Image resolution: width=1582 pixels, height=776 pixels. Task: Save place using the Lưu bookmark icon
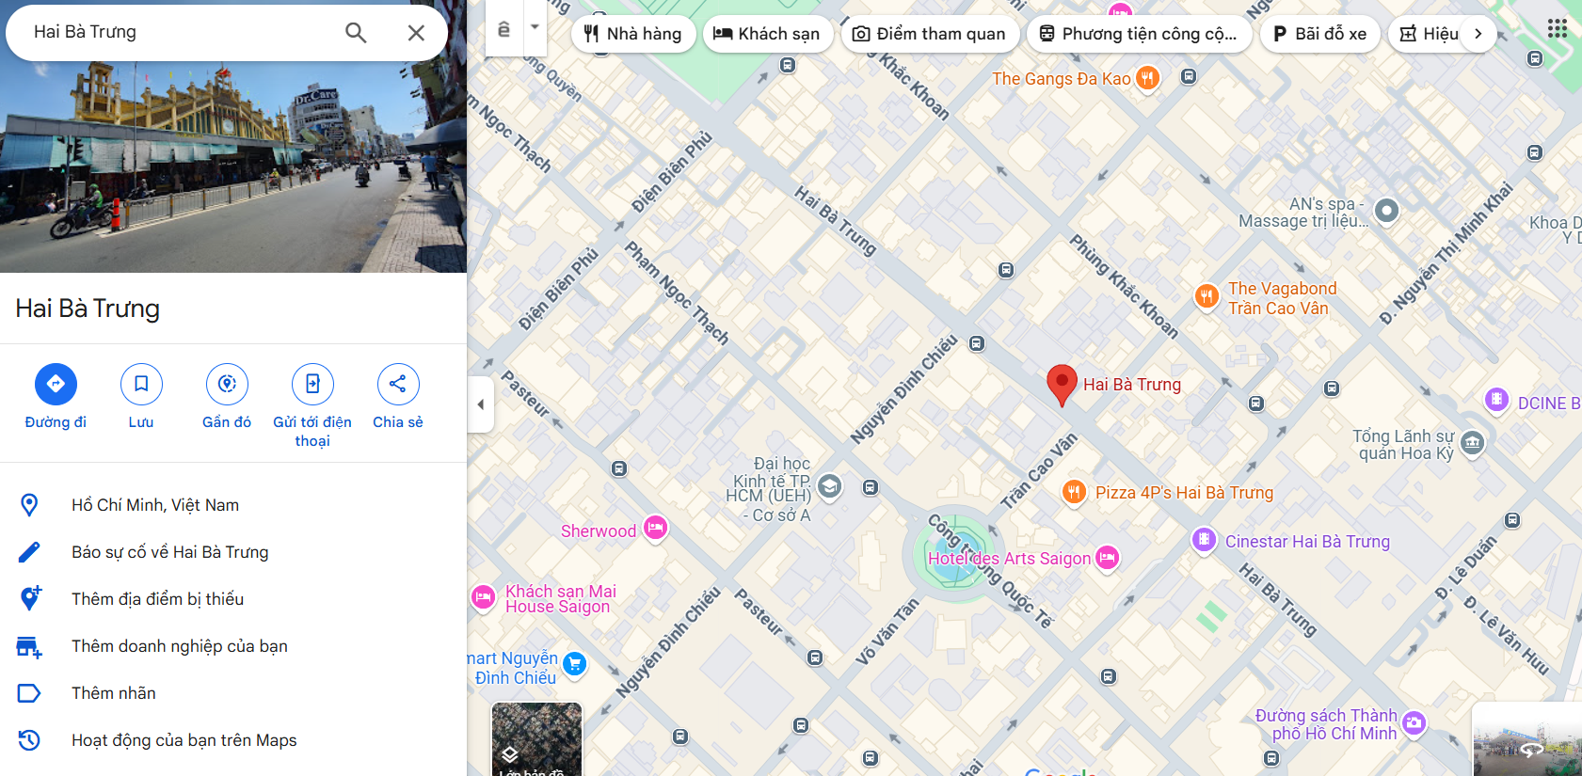click(141, 384)
